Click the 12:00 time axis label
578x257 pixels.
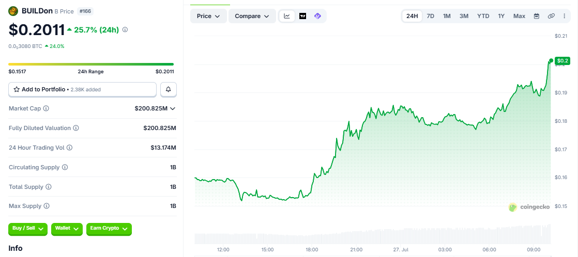[223, 250]
